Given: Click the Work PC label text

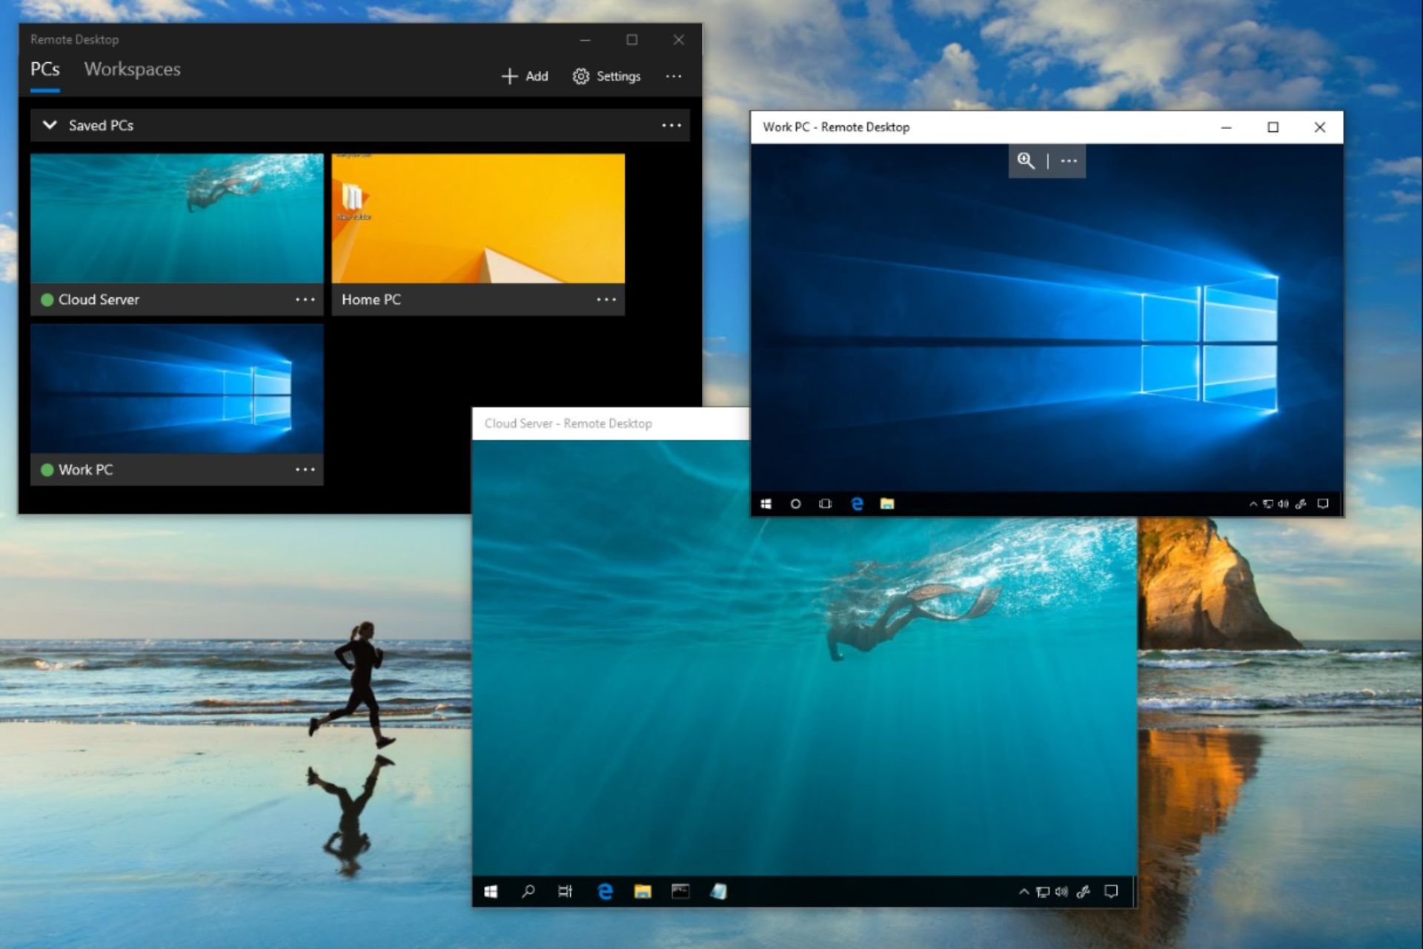Looking at the screenshot, I should pos(86,469).
